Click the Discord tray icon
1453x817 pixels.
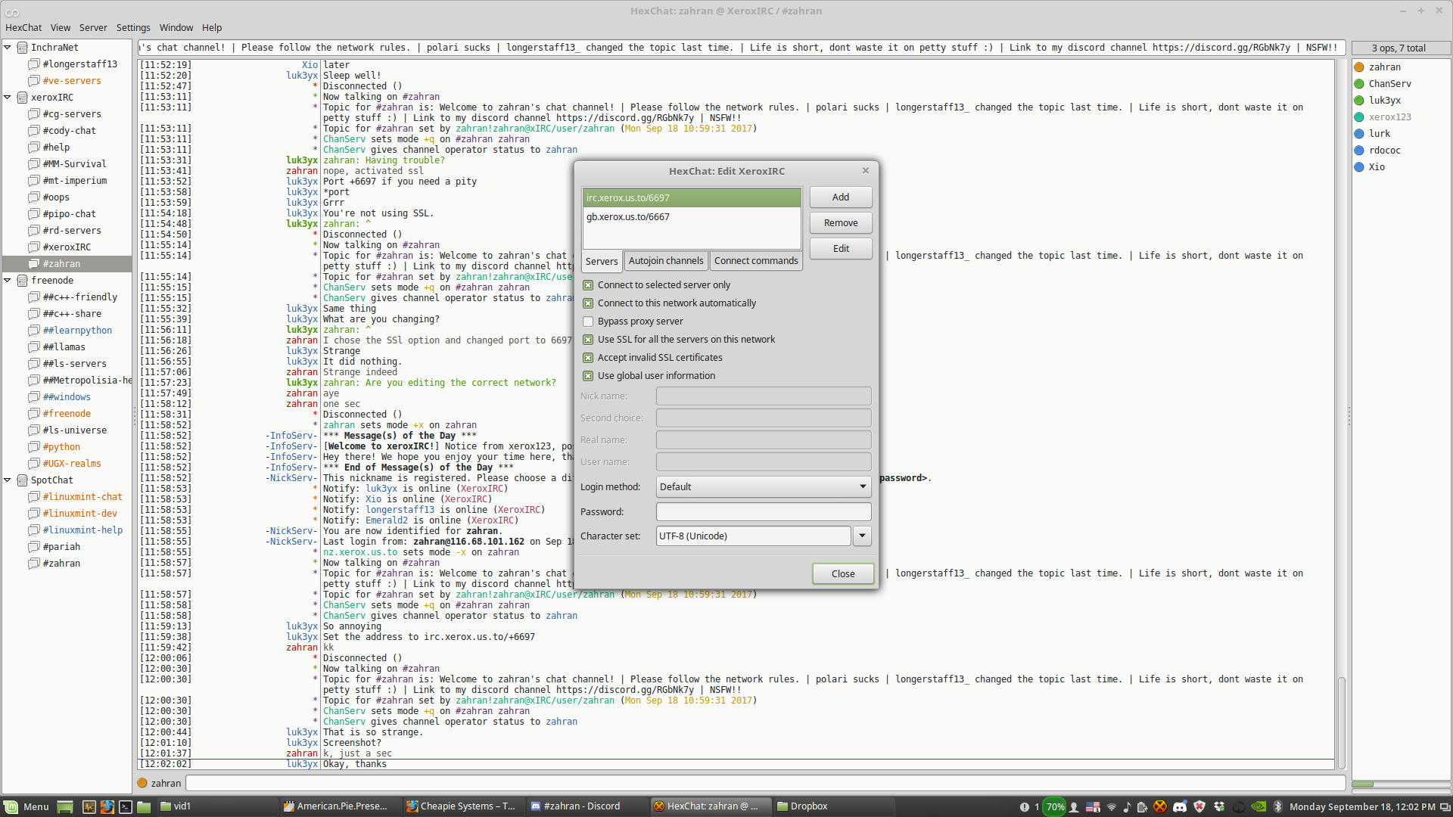pyautogui.click(x=1180, y=806)
